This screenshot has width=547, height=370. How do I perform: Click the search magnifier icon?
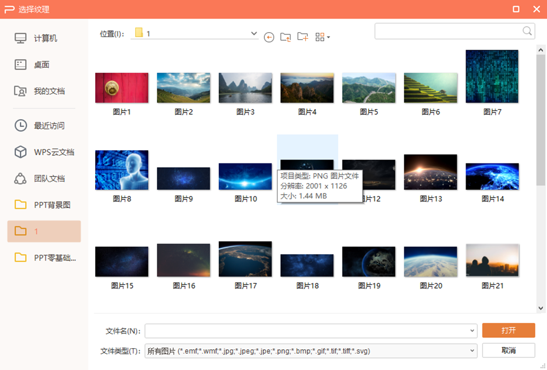(x=527, y=31)
